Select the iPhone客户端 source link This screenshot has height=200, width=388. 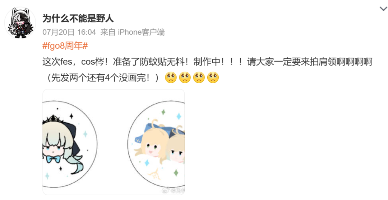click(141, 32)
